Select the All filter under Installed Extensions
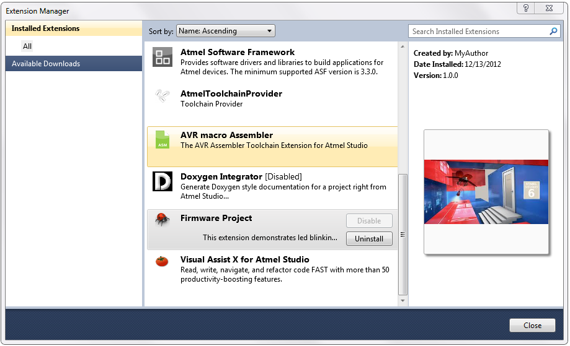This screenshot has width=570, height=346. [27, 46]
